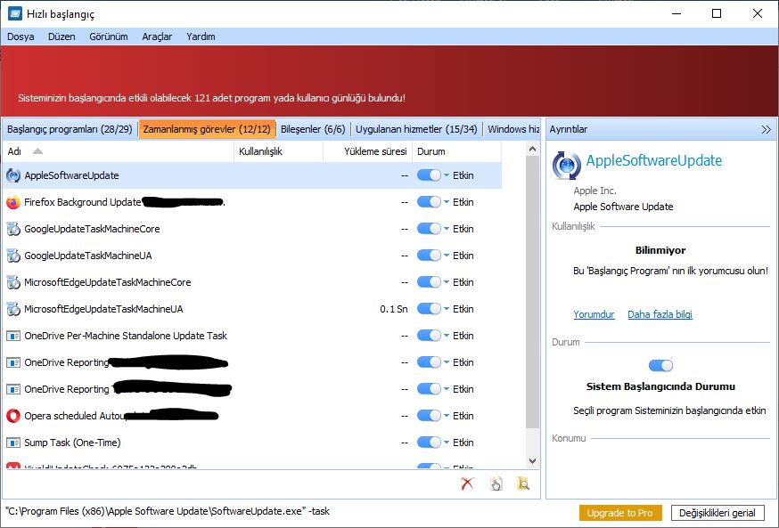Click the MicrosoftEdgeUpdateTaskMachineCore icon

(13, 282)
